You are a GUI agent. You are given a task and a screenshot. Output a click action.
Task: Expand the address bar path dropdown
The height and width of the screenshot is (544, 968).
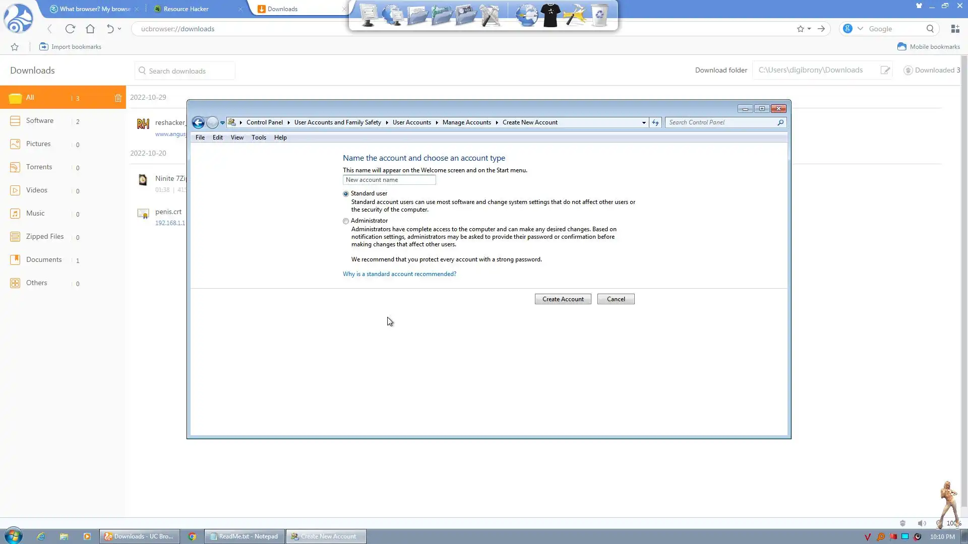(644, 122)
